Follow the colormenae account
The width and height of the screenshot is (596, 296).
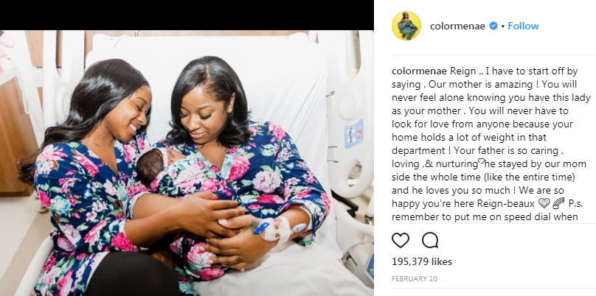coord(523,27)
